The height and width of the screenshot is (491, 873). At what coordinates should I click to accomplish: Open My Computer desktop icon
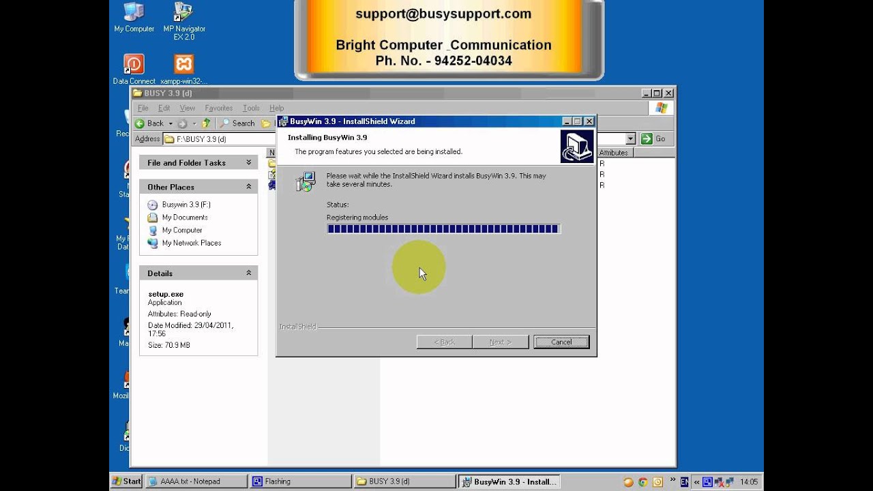pos(134,18)
